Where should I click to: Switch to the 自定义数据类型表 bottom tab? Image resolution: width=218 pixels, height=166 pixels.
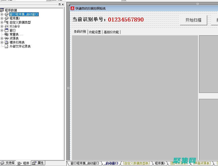pos(136,163)
